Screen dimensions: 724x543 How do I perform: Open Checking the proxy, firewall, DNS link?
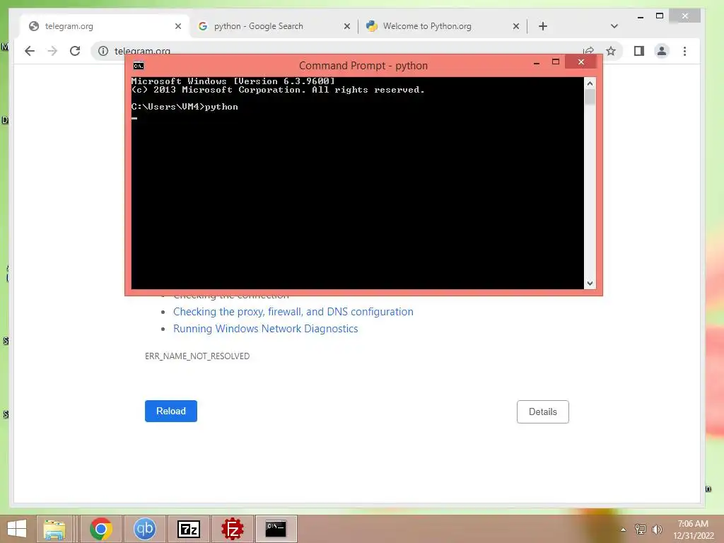pyautogui.click(x=293, y=312)
